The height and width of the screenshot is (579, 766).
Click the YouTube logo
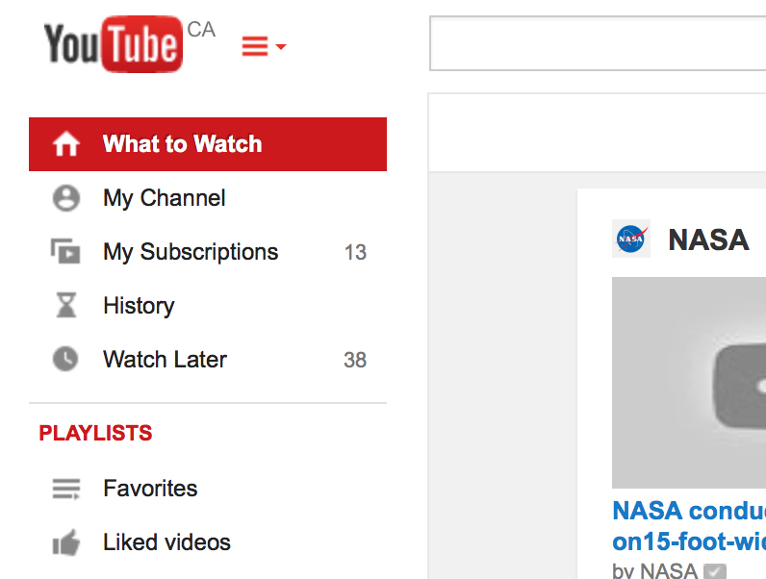(x=114, y=44)
